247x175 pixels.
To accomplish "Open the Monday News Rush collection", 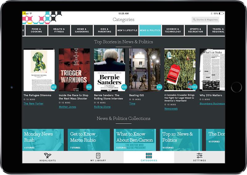I will tap(43, 140).
